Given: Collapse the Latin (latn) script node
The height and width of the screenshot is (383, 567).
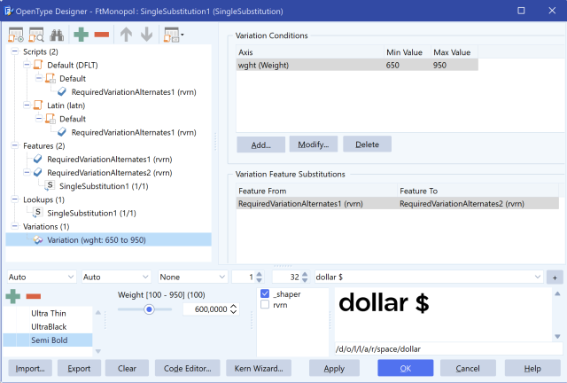Looking at the screenshot, I should (x=27, y=106).
